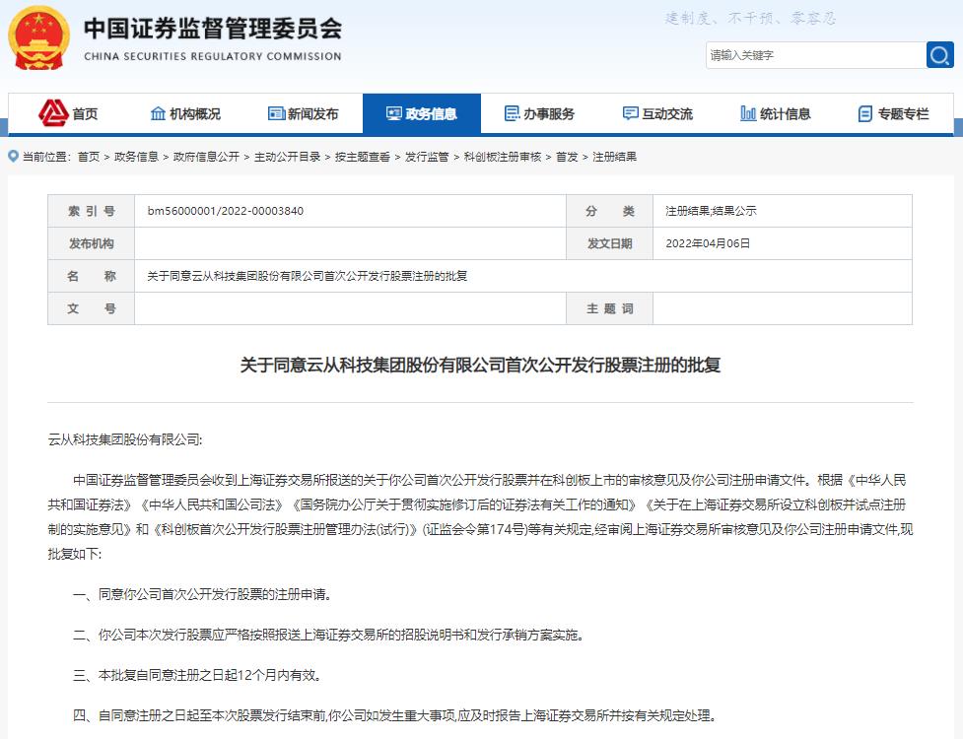
Task: Go to 发行监管 in the breadcrumb
Action: click(x=427, y=157)
